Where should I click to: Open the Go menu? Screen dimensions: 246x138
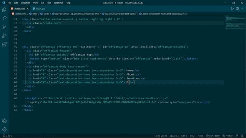pyautogui.click(x=43, y=3)
